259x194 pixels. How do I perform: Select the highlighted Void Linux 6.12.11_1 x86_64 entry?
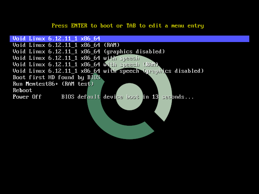[129, 39]
